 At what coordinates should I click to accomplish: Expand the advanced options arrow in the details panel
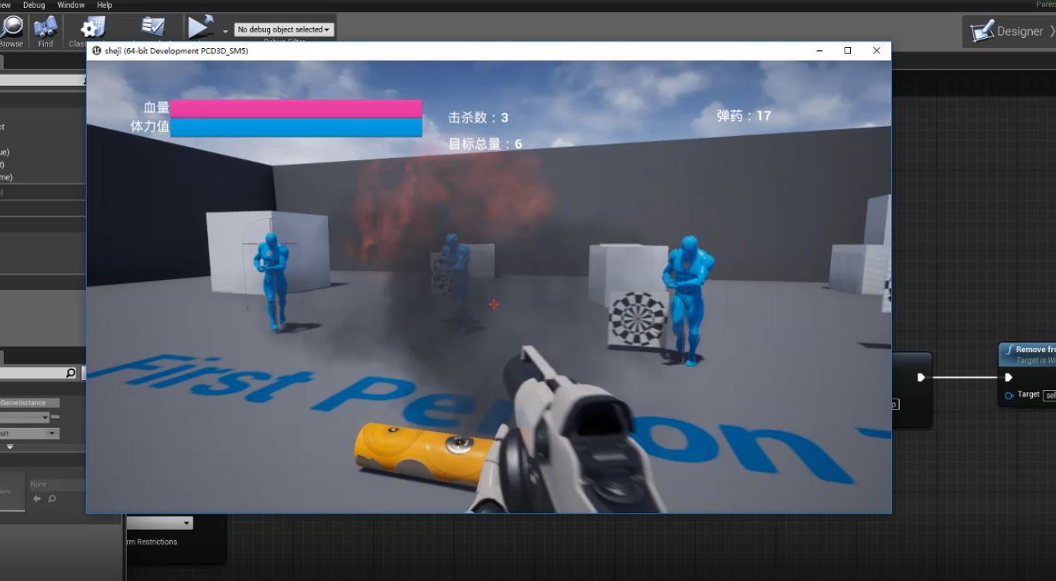pyautogui.click(x=10, y=446)
